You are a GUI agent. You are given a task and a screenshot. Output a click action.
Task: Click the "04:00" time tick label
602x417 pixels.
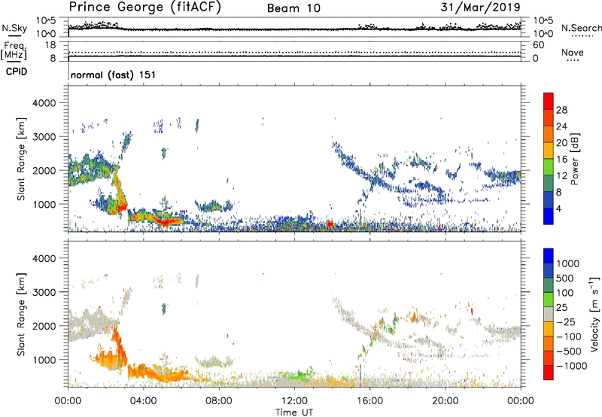point(143,401)
